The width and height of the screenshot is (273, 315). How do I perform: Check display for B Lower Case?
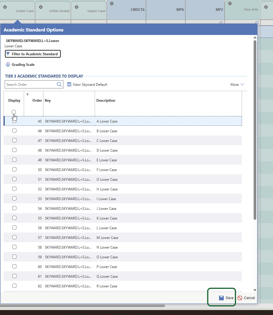point(14,130)
